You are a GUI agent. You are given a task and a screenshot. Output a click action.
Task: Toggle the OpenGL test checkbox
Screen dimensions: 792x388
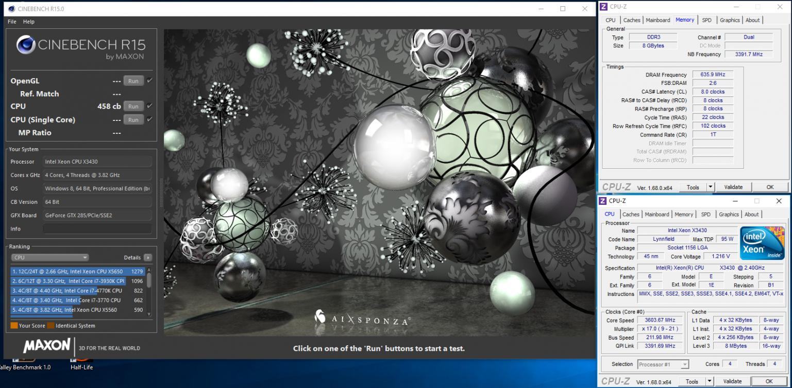(149, 80)
